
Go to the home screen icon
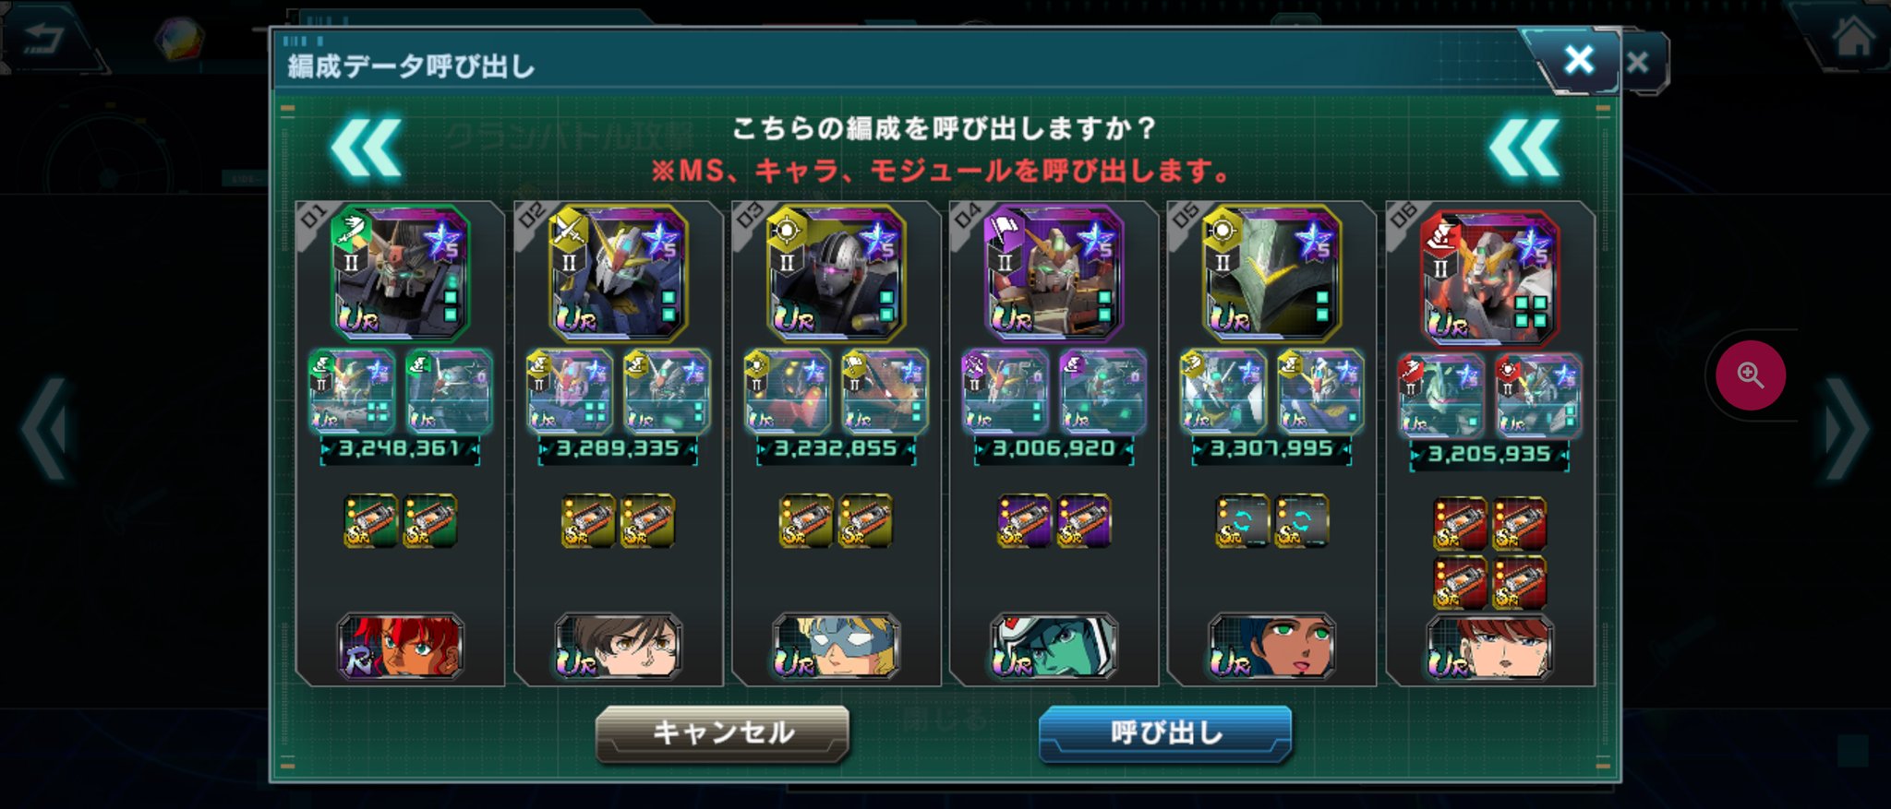pyautogui.click(x=1853, y=38)
